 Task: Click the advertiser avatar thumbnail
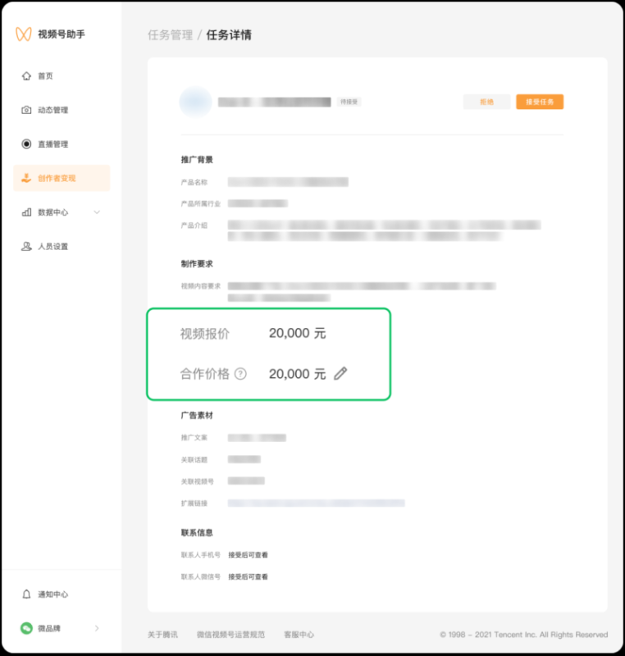[195, 102]
